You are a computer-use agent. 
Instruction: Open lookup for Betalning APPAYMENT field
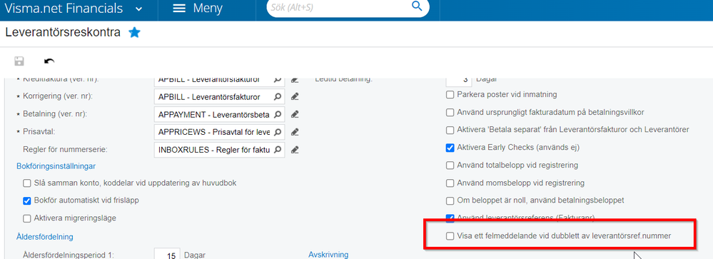[x=277, y=114]
